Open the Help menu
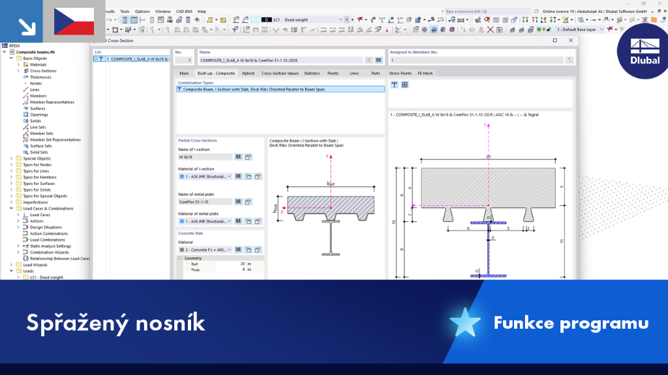 [202, 12]
